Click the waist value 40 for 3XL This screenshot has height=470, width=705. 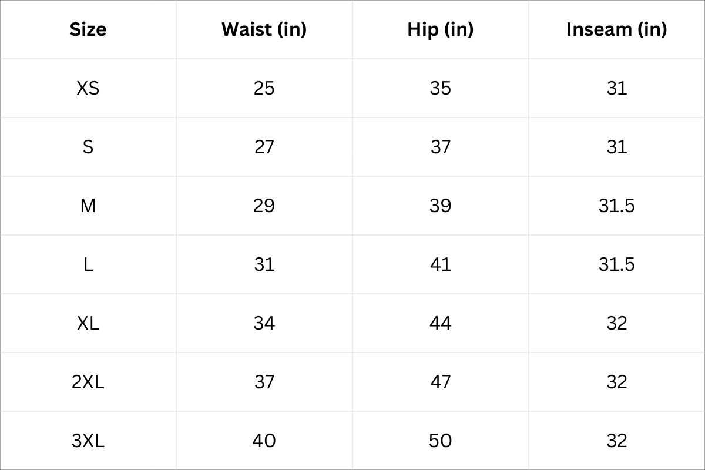coord(264,441)
